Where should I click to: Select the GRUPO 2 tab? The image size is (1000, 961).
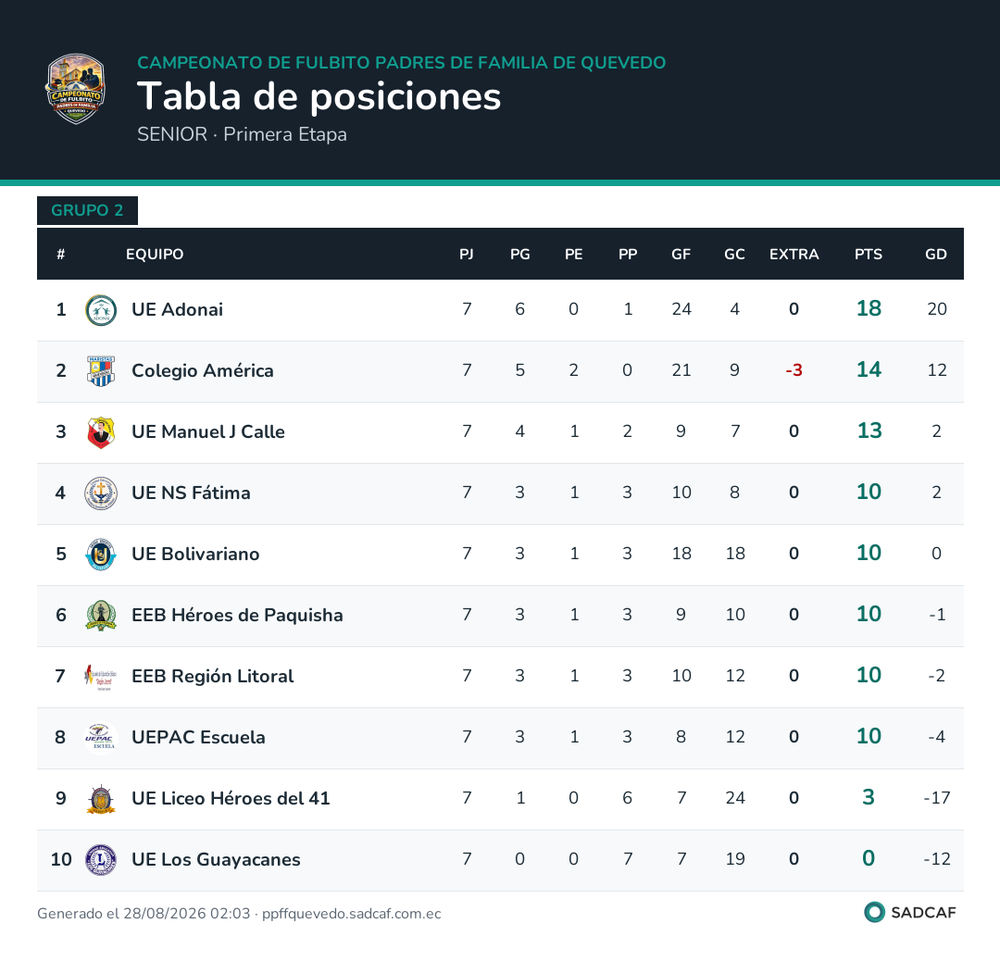coord(87,210)
